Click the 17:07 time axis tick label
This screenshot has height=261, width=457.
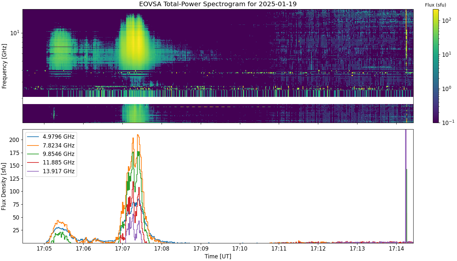pyautogui.click(x=122, y=249)
